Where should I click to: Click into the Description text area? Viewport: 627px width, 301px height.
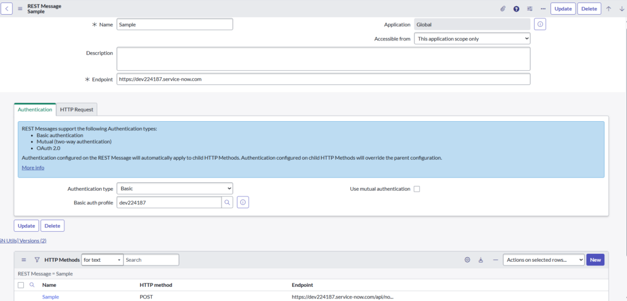click(x=323, y=59)
